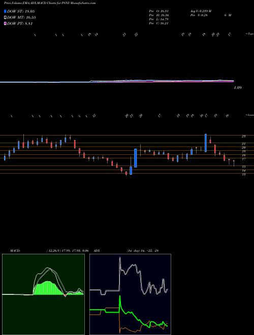Click the price axis label 18
Viewport: 254px width, 335px height.
click(243, 155)
